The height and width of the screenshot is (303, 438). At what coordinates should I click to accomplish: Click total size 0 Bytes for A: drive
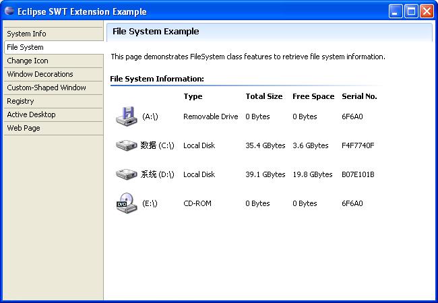pyautogui.click(x=257, y=116)
